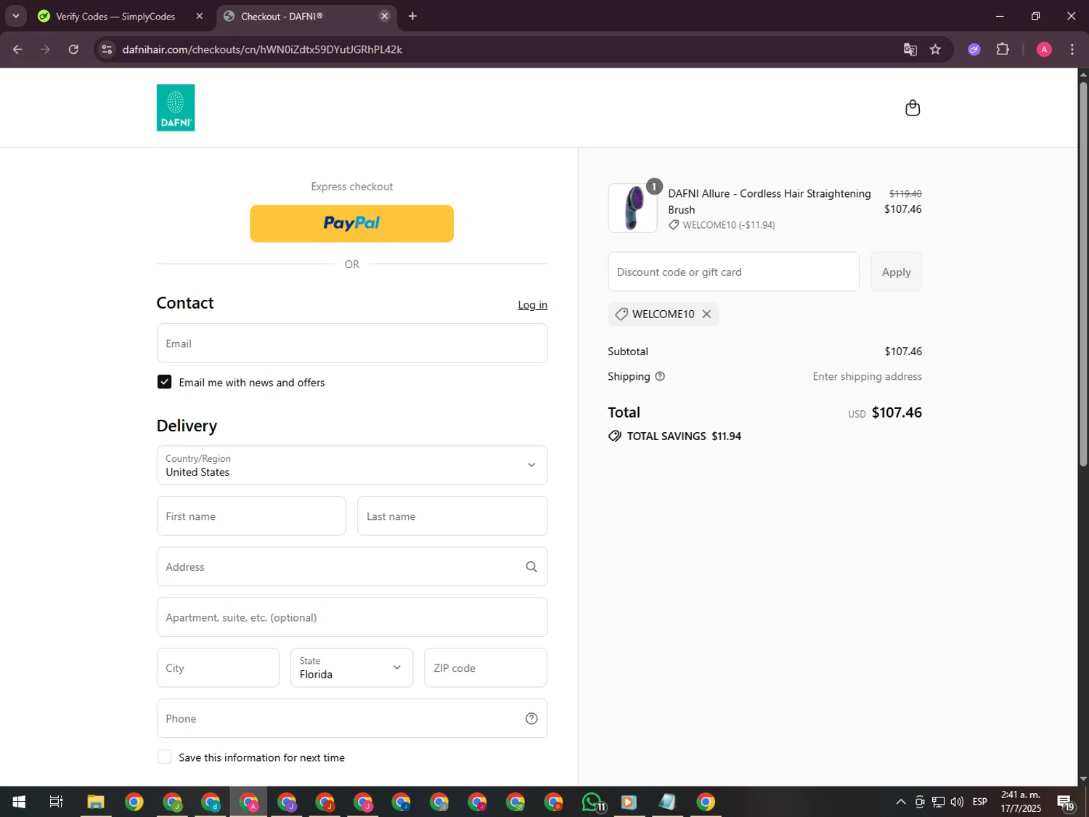Click the DAFNI Allure product name
The image size is (1089, 817).
(770, 201)
